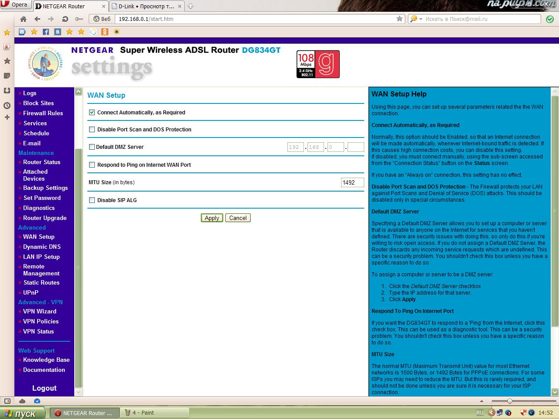Click the Opera Link cloud icon

pyautogui.click(x=22, y=401)
